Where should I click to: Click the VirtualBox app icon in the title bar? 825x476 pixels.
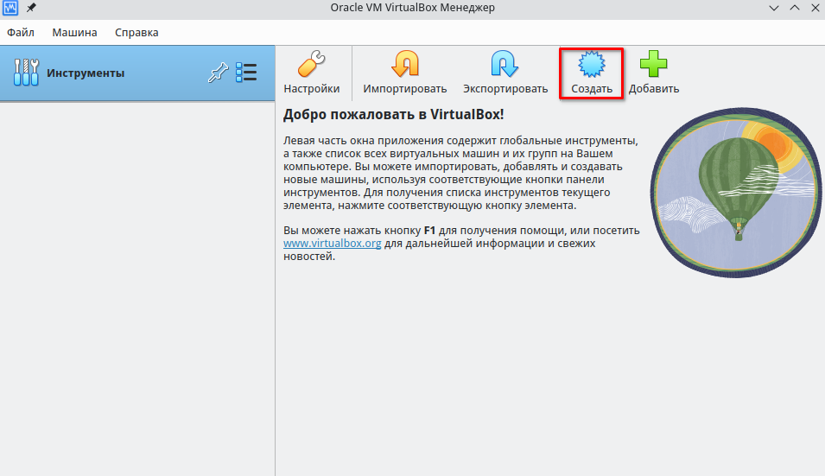pos(10,9)
